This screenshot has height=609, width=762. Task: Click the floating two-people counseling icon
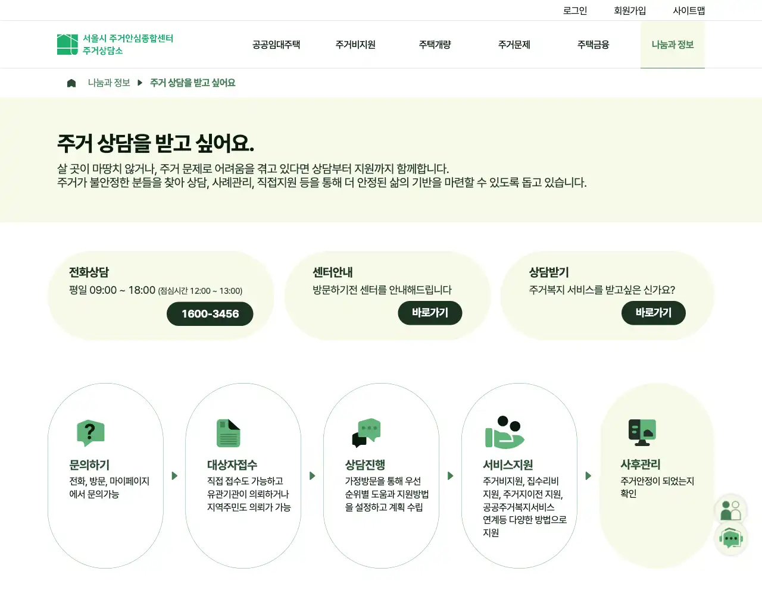tap(731, 508)
